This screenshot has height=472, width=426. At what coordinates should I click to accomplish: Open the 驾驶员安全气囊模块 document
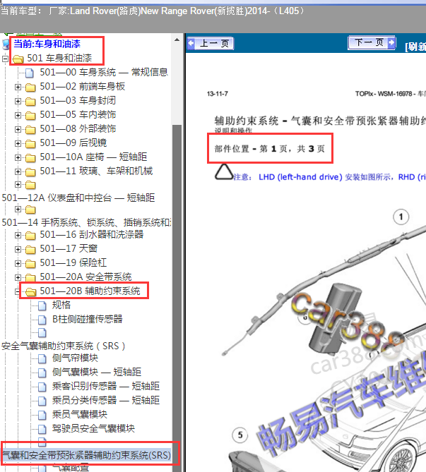(x=93, y=429)
